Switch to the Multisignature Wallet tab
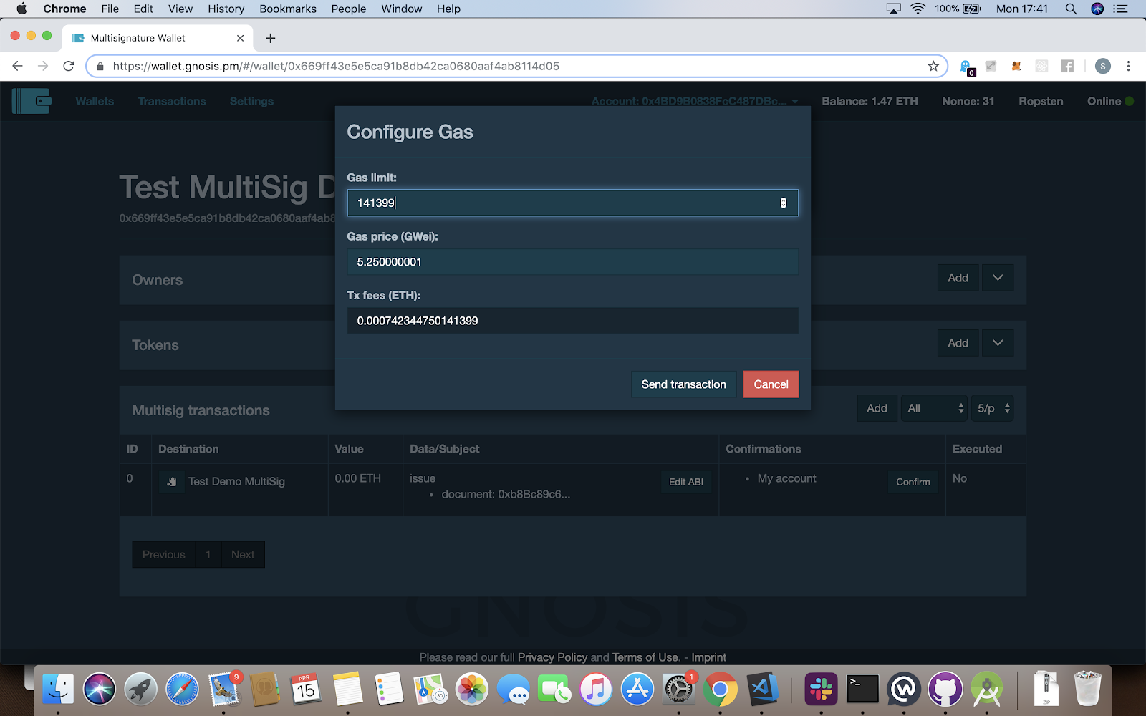 pyautogui.click(x=138, y=38)
